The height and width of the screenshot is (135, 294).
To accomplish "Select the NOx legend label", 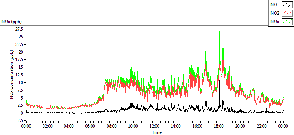I will (x=275, y=22).
